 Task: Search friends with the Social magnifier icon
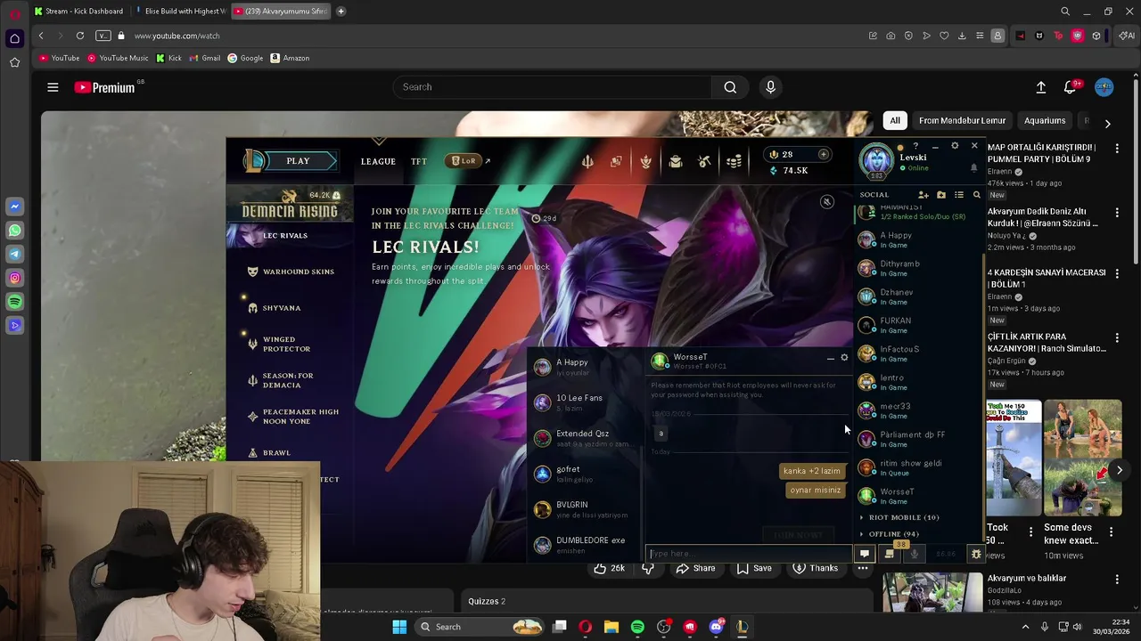tap(976, 195)
